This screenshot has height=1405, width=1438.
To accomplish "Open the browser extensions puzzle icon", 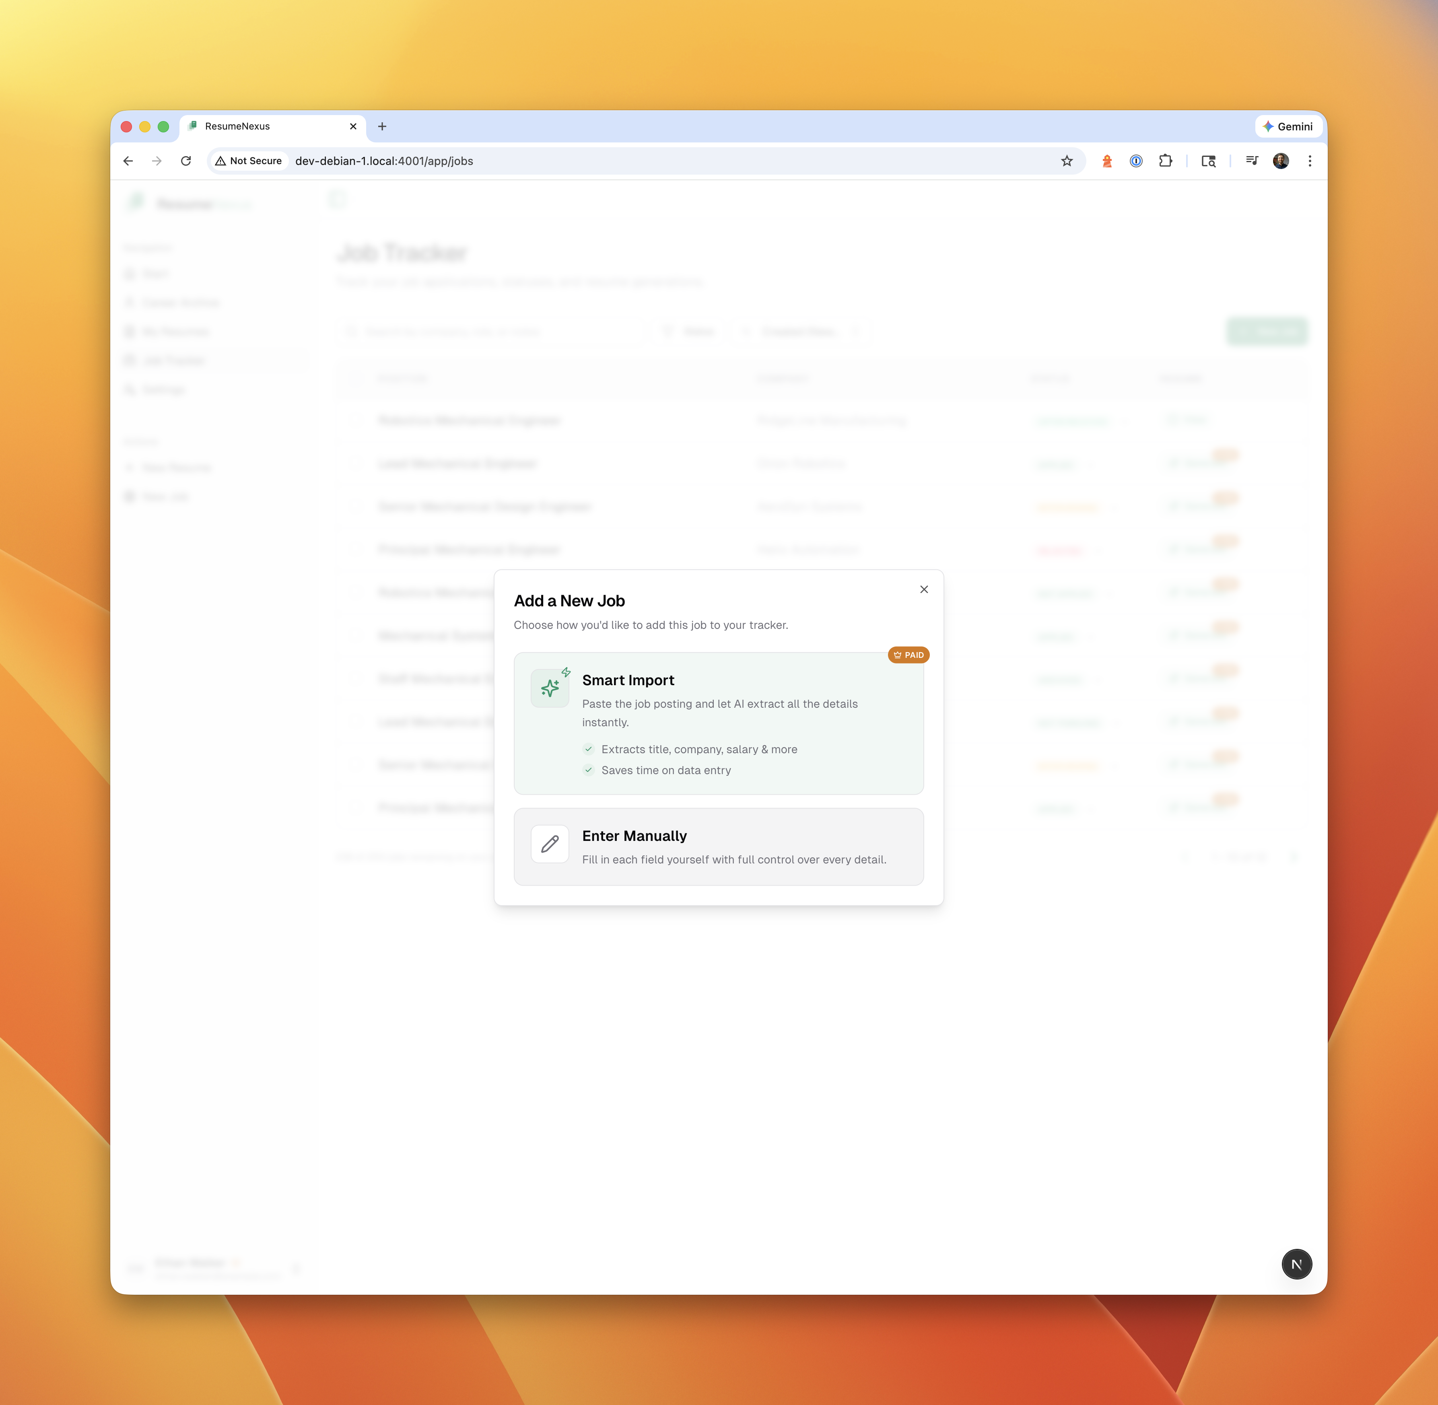I will (x=1166, y=161).
